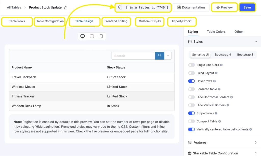This screenshot has height=156, width=261.
Task: Switch to the Table Colors tab
Action: coord(216,32)
